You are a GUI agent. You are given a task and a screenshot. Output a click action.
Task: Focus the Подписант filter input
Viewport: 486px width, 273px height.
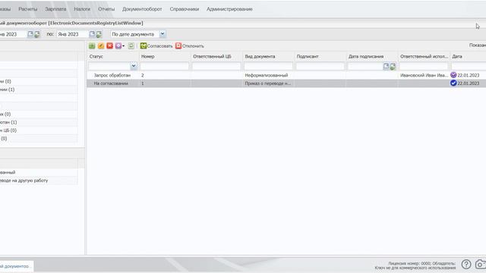tap(320, 66)
